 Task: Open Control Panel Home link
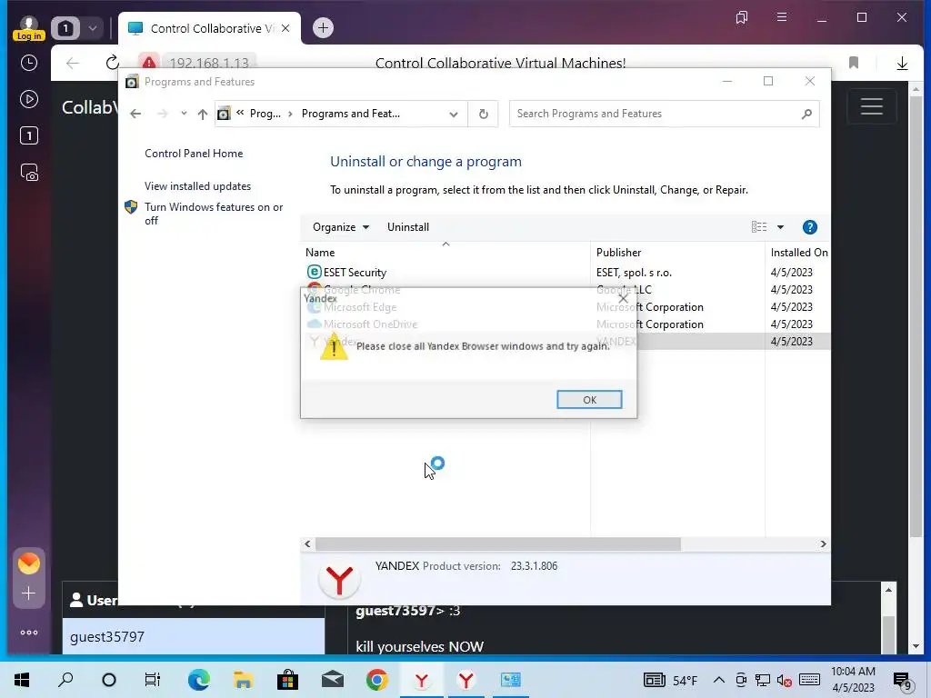click(194, 153)
